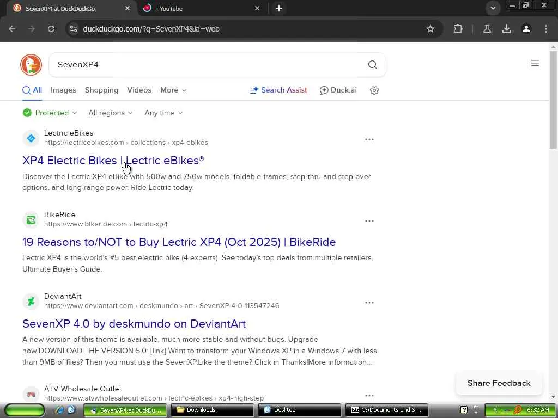Open options for DeviantArt result
The image size is (558, 418).
(369, 303)
